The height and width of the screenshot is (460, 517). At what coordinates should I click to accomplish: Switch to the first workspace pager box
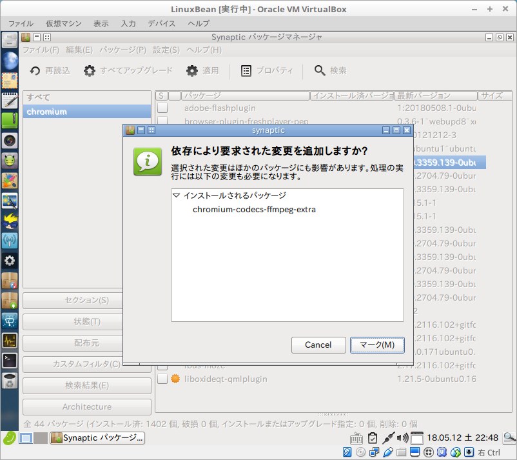[26, 438]
